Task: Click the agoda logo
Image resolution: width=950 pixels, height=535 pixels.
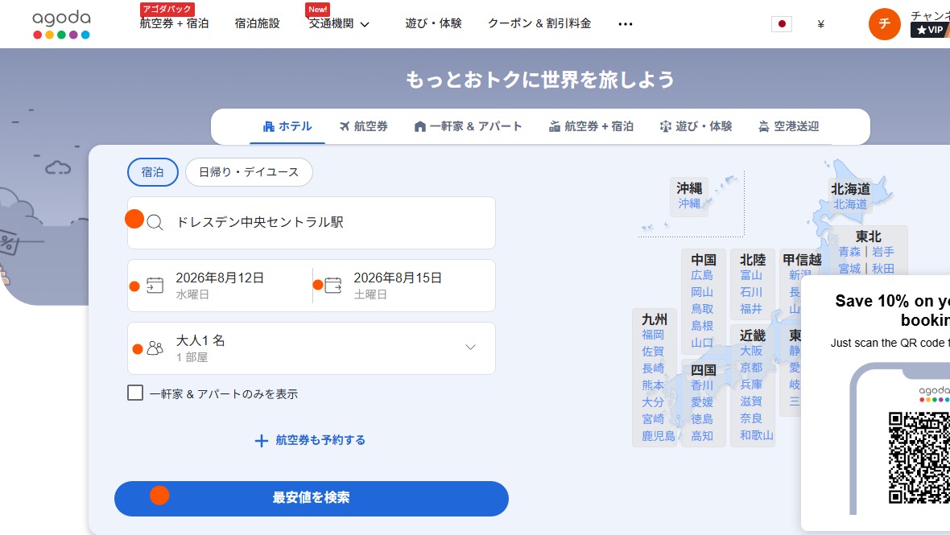Action: click(61, 24)
